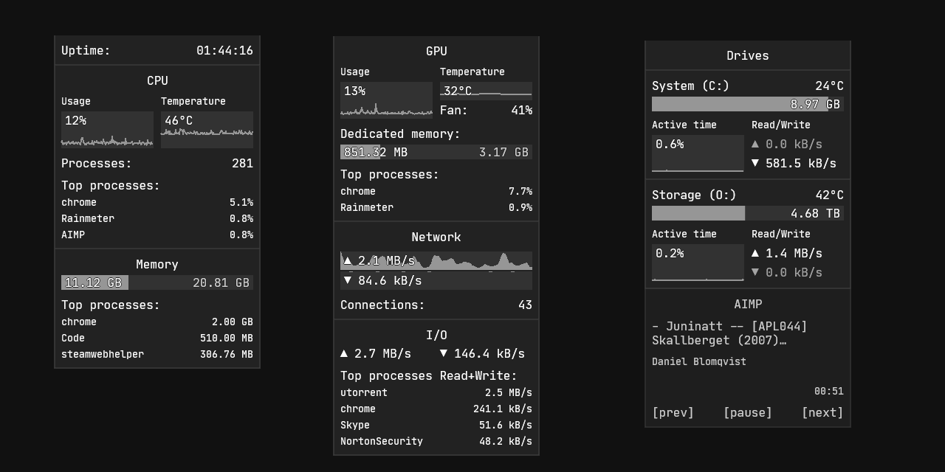The height and width of the screenshot is (472, 945).
Task: Click the CPU section header
Action: (x=157, y=80)
